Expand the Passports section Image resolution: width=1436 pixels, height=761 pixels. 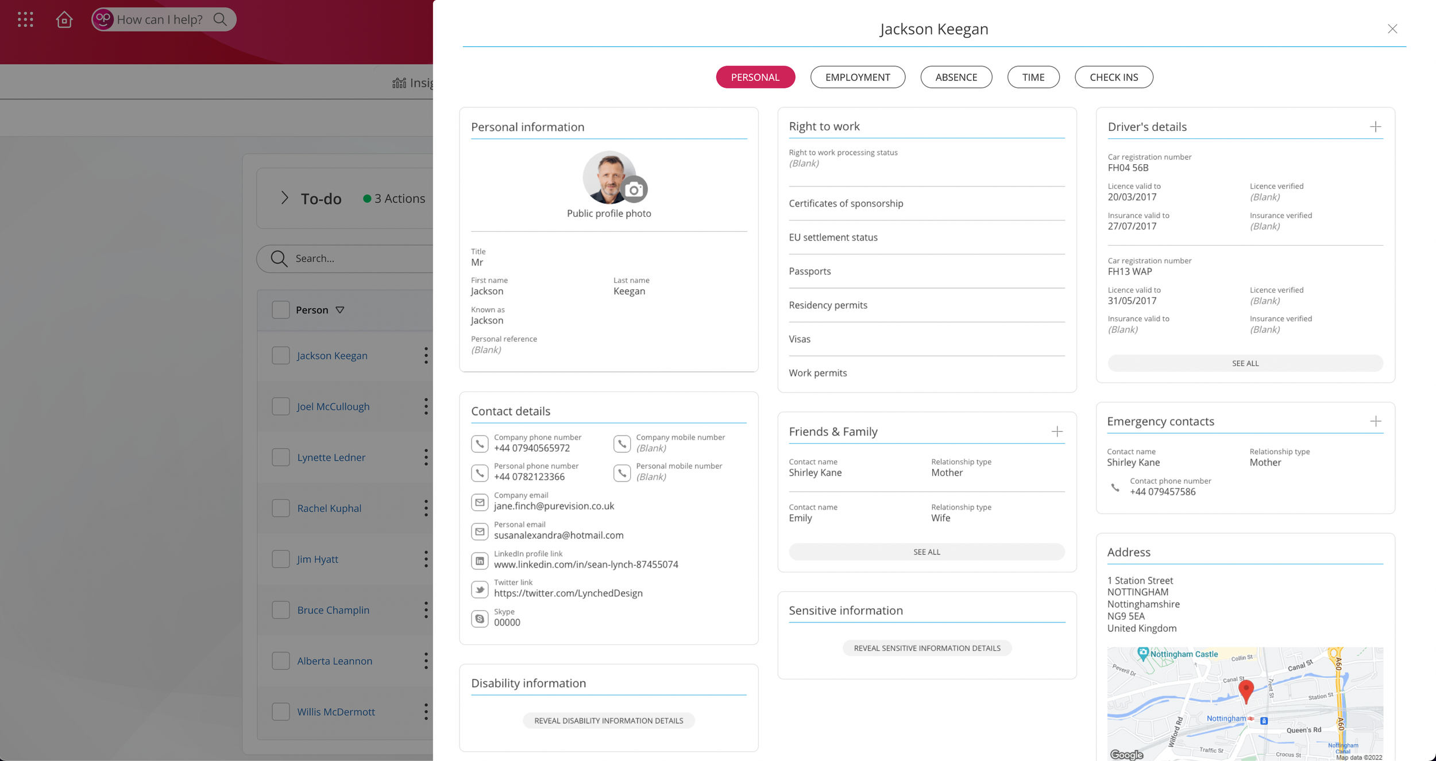tap(927, 271)
